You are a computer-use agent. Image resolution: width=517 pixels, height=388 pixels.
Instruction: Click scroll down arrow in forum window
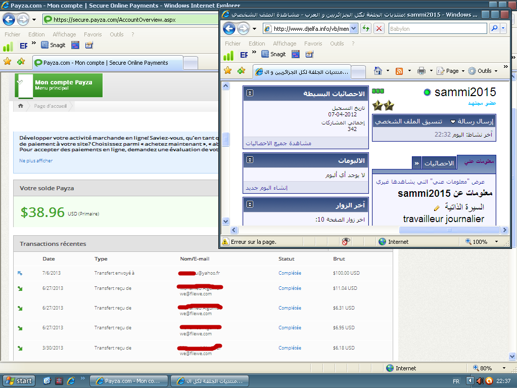pyautogui.click(x=226, y=222)
